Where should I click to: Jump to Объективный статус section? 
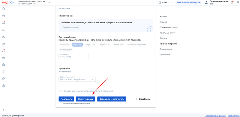pyautogui.click(x=169, y=27)
